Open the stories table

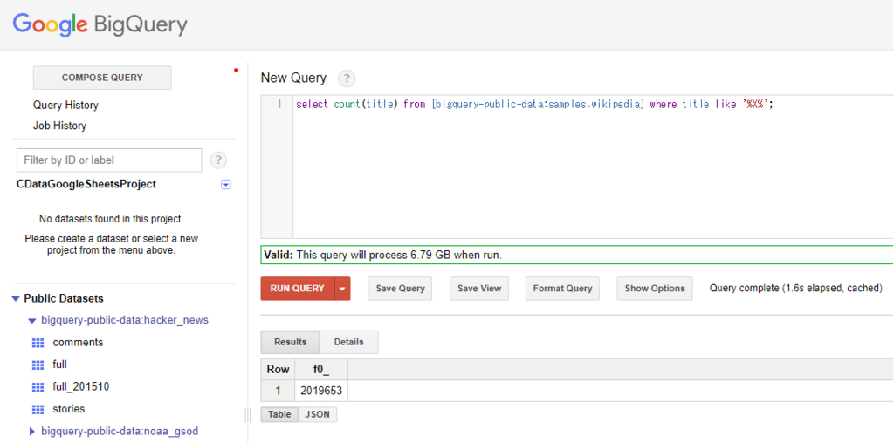coord(69,409)
